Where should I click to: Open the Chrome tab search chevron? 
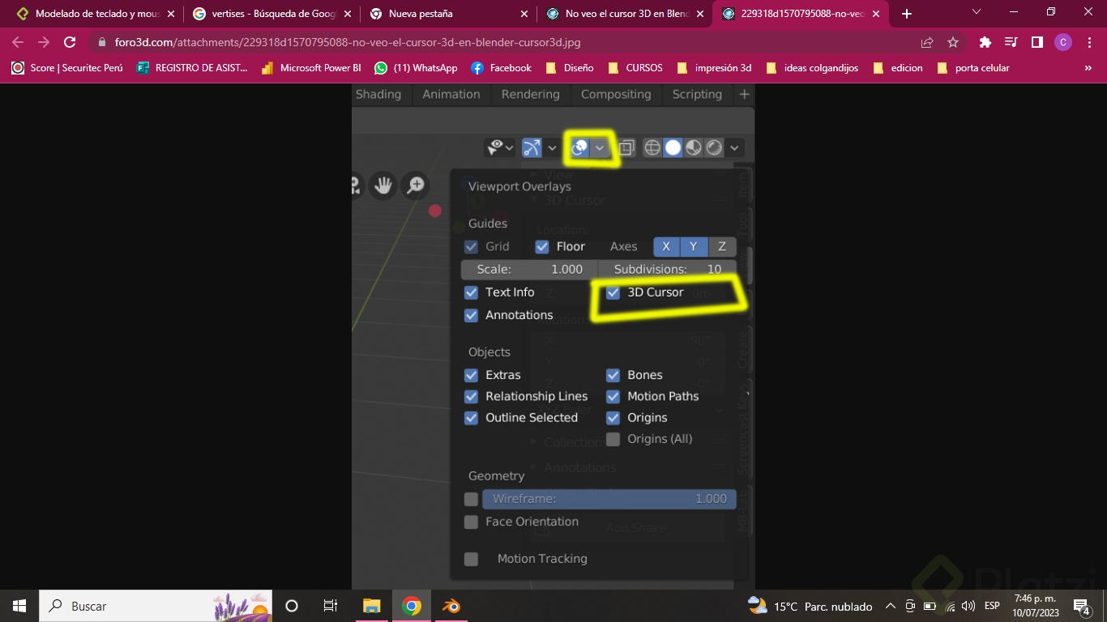(x=976, y=12)
